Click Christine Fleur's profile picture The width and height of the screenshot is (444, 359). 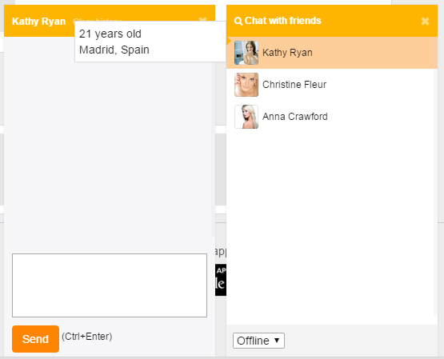coord(246,85)
